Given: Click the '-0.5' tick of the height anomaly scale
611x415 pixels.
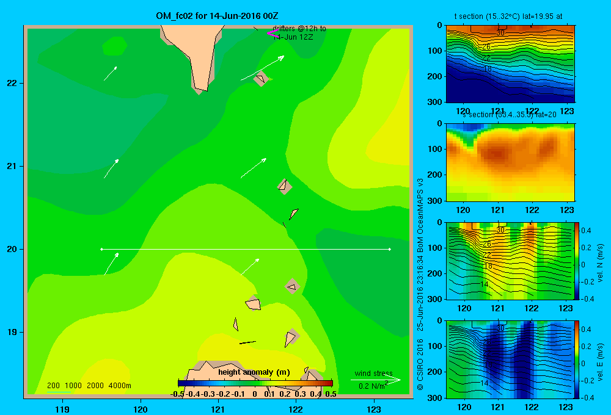Looking at the screenshot, I should pyautogui.click(x=177, y=394).
